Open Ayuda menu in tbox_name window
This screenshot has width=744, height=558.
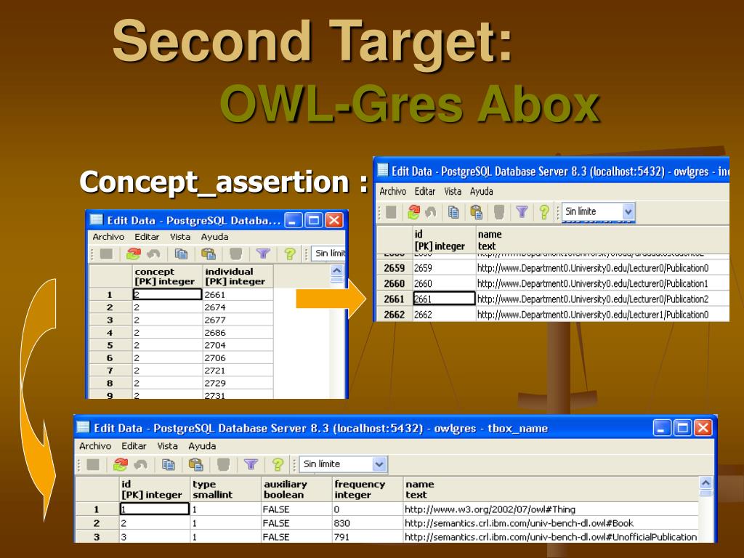point(202,446)
